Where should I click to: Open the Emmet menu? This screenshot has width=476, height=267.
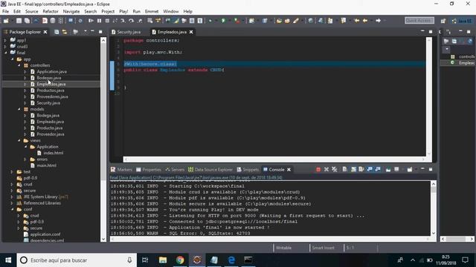click(152, 12)
